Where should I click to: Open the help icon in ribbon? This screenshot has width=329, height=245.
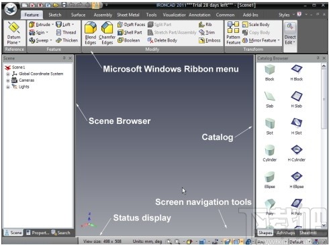click(299, 15)
